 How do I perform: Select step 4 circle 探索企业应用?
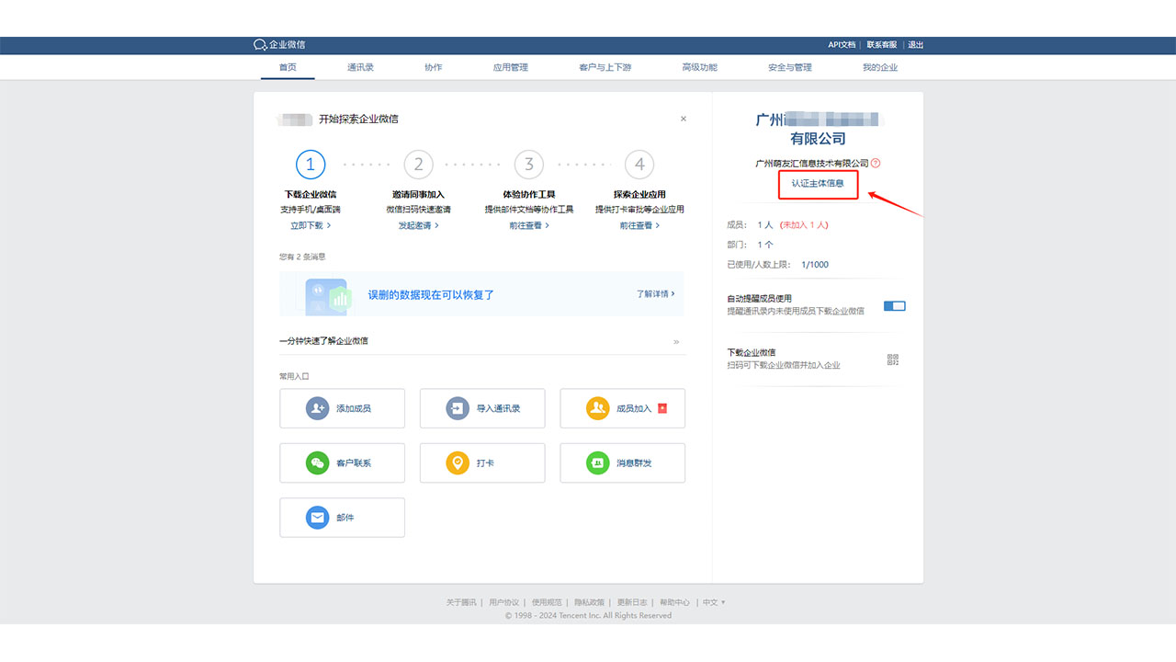639,165
